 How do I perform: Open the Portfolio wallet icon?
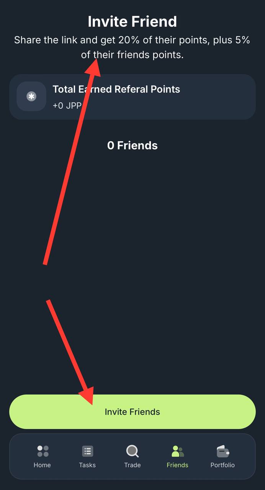222,451
